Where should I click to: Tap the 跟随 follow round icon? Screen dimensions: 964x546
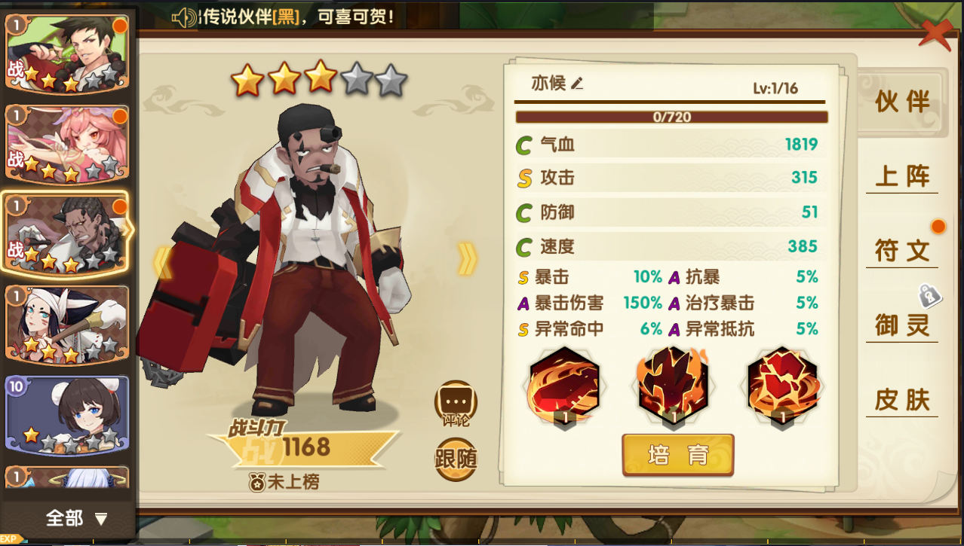click(x=456, y=459)
